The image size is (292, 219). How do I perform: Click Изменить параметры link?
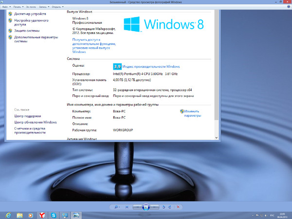[x=192, y=114]
